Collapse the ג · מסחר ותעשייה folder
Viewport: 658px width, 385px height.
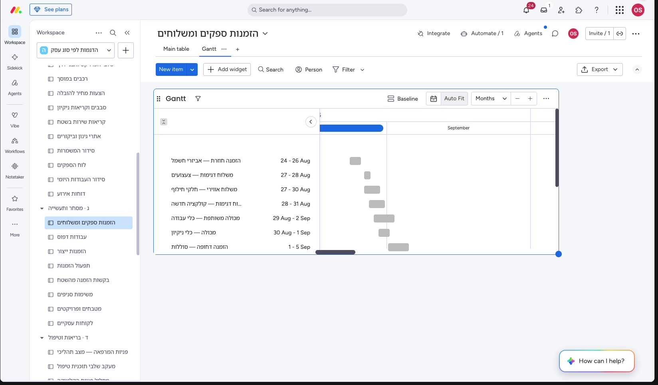click(x=42, y=208)
